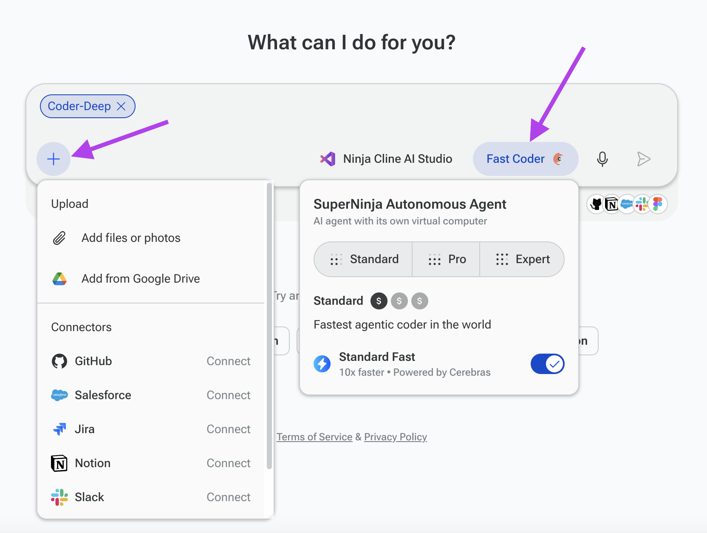
Task: Open Ninja Cline AI Studio
Action: click(386, 159)
